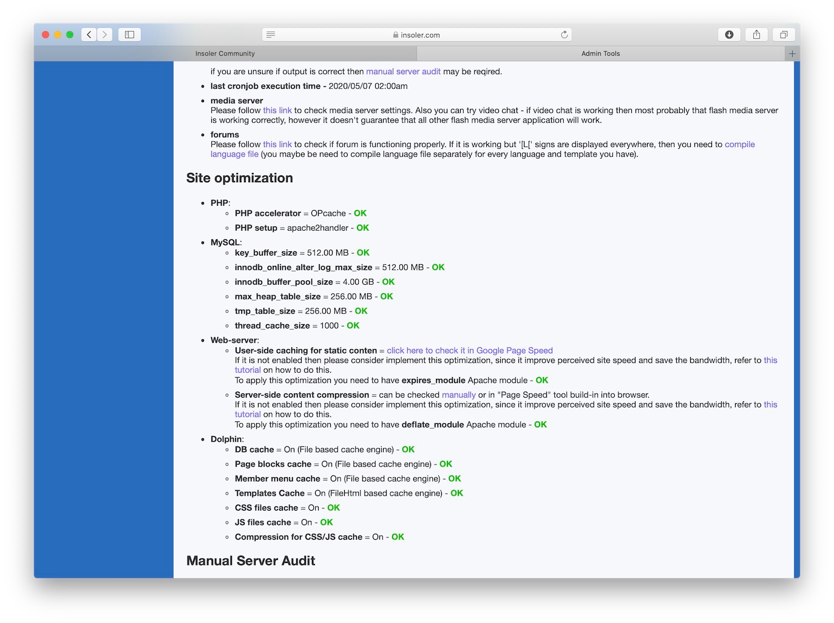Toggle the Safari sidebar button
Image resolution: width=834 pixels, height=623 pixels.
(x=129, y=35)
